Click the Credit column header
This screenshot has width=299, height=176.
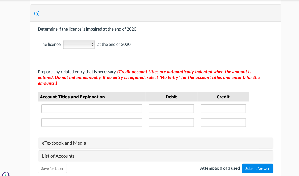[223, 97]
